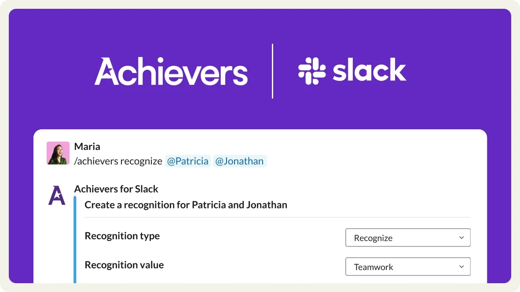Image resolution: width=520 pixels, height=292 pixels.
Task: Click 'Create a recognition for Patricia and Jonathan'
Action: (x=186, y=204)
